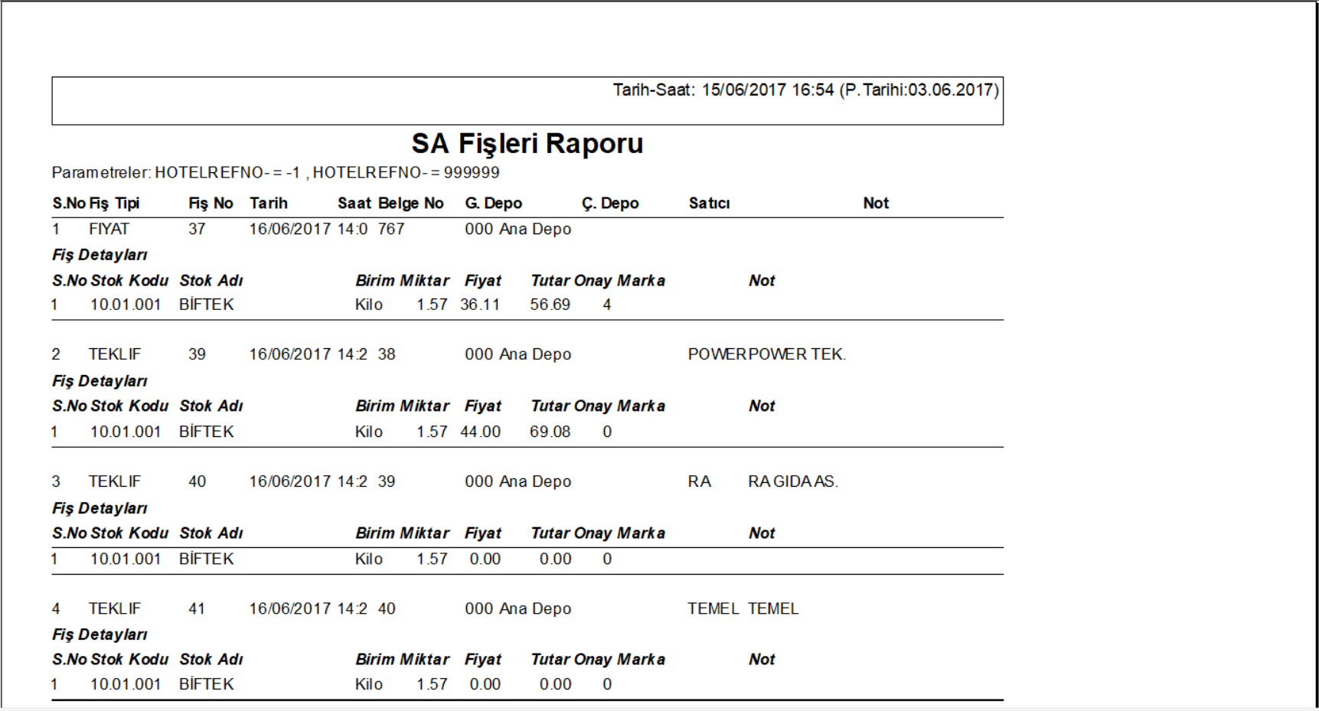Select the 'Satıcı' column header

click(x=709, y=204)
